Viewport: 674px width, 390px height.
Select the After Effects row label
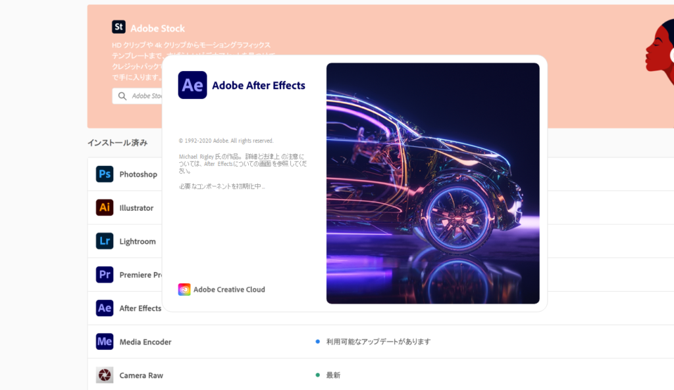(140, 308)
